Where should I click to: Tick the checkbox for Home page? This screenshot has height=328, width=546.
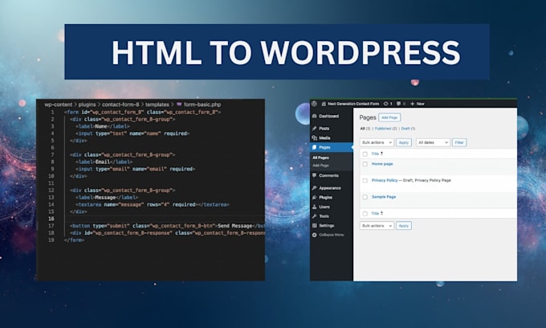365,164
